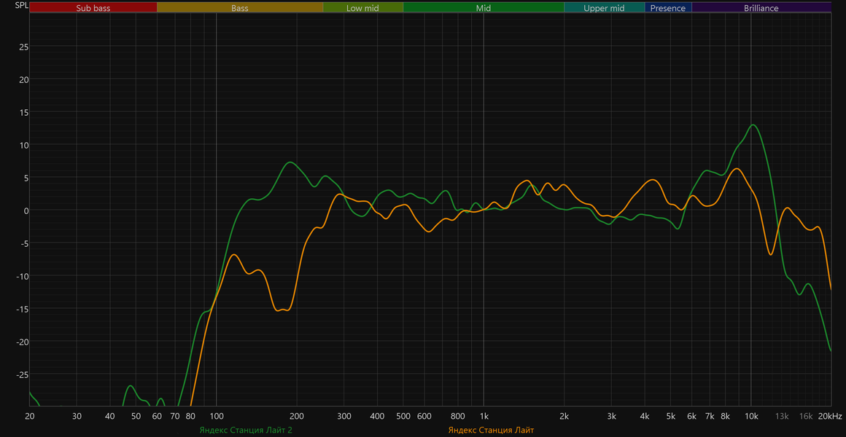Viewport: 846px width, 437px height.
Task: Select the Presence frequency band
Action: 668,7
